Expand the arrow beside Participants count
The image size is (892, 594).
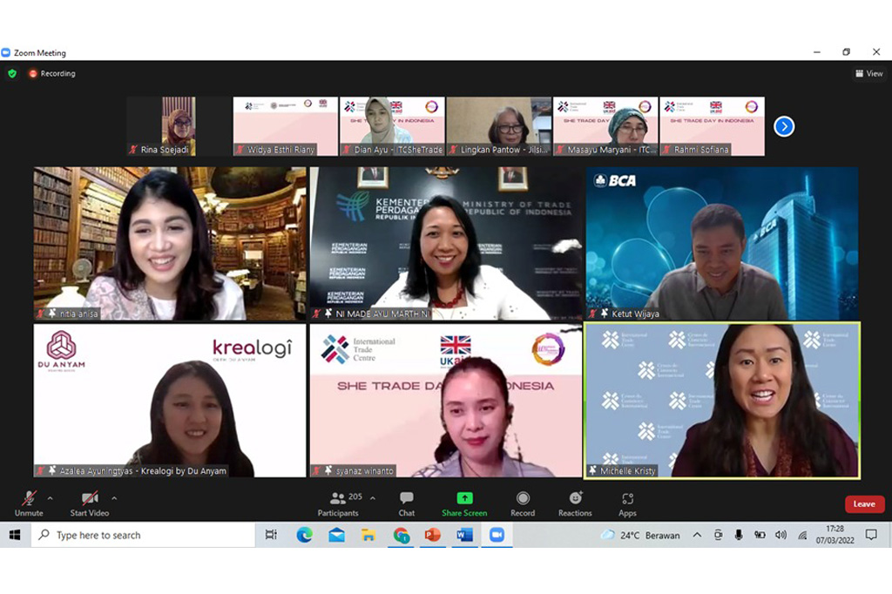click(373, 498)
